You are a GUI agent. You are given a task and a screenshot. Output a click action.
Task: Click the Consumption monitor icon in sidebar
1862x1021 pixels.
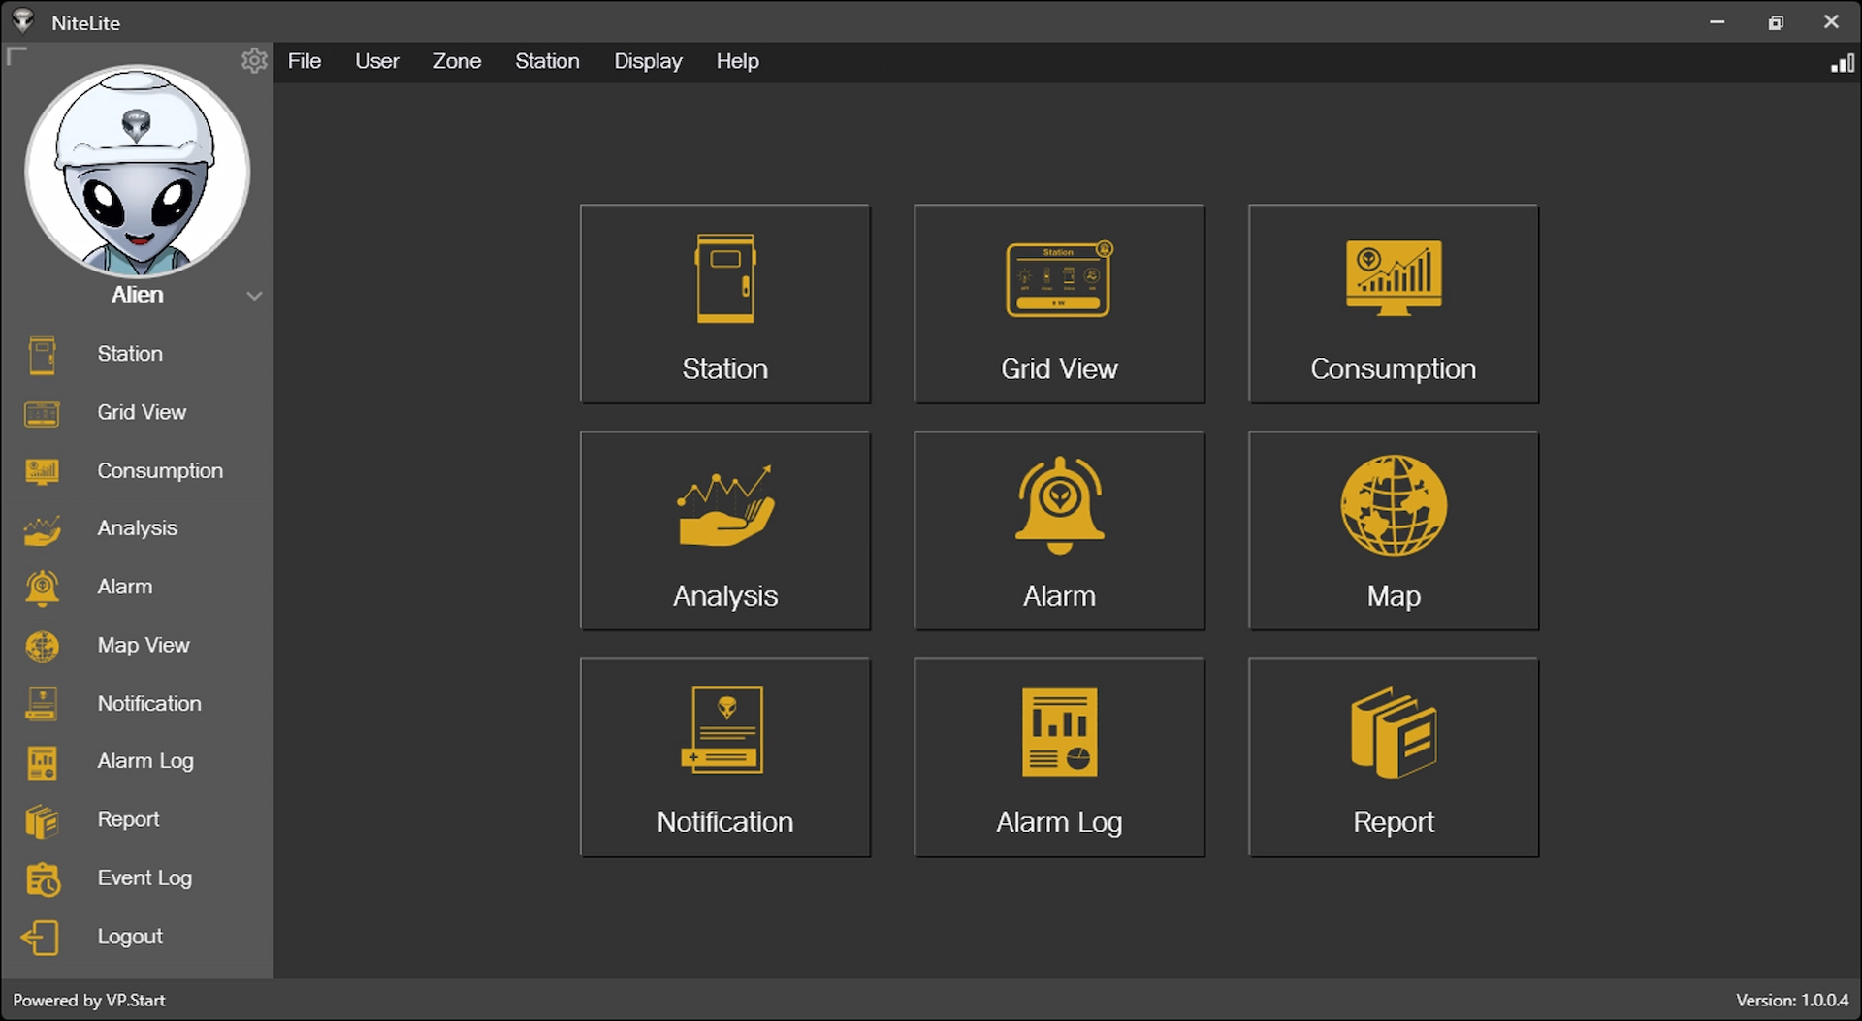coord(43,470)
